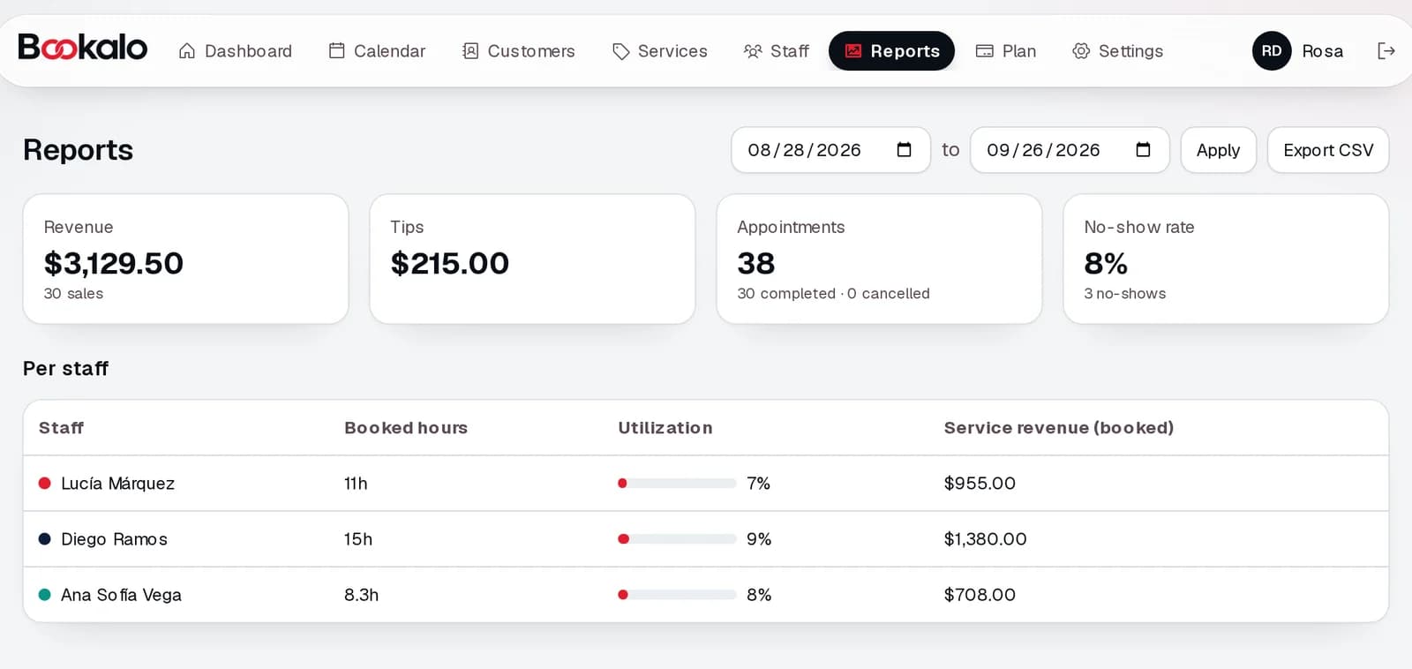Click the Reports chart icon

click(x=853, y=51)
